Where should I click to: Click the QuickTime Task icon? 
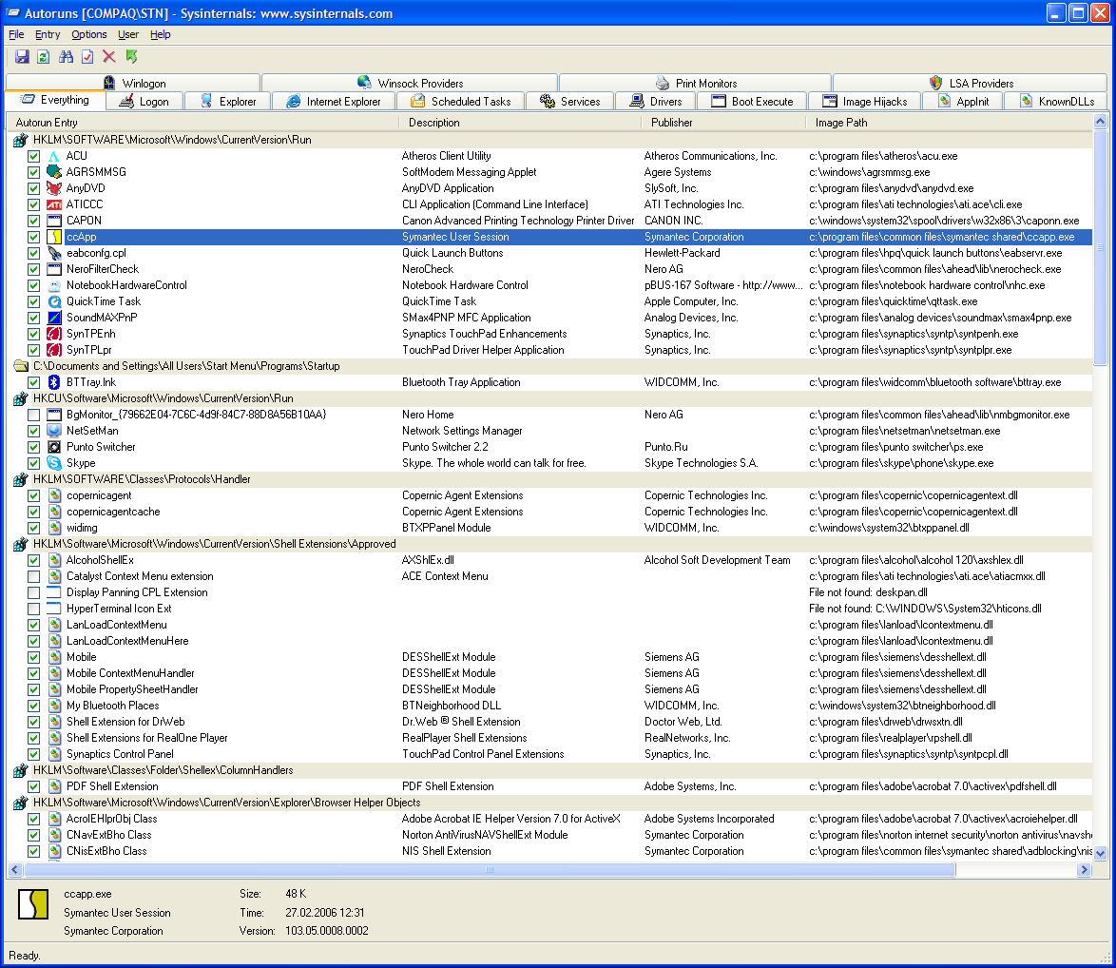[x=54, y=301]
